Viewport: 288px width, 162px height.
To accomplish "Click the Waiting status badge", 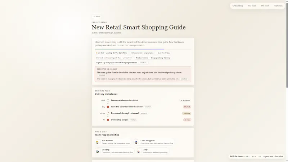I will [x=186, y=113].
